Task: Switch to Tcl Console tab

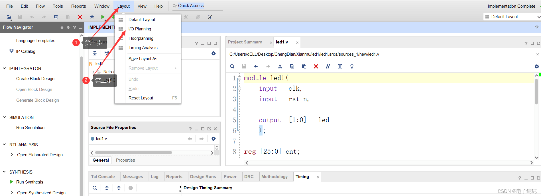Action: click(103, 177)
